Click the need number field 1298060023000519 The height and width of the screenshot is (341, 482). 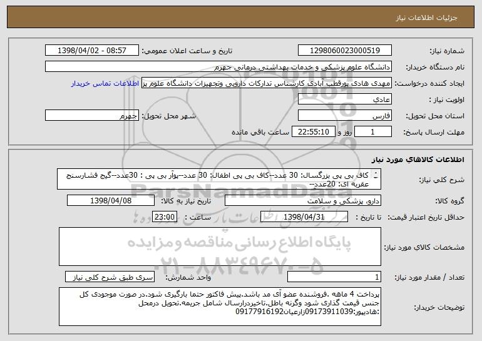click(344, 51)
